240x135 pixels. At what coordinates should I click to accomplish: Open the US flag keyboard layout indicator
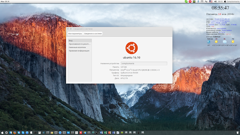click(211, 1)
